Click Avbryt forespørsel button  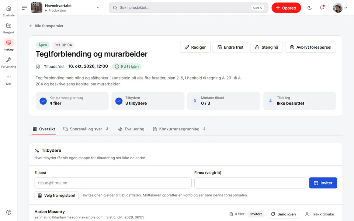pos(310,47)
